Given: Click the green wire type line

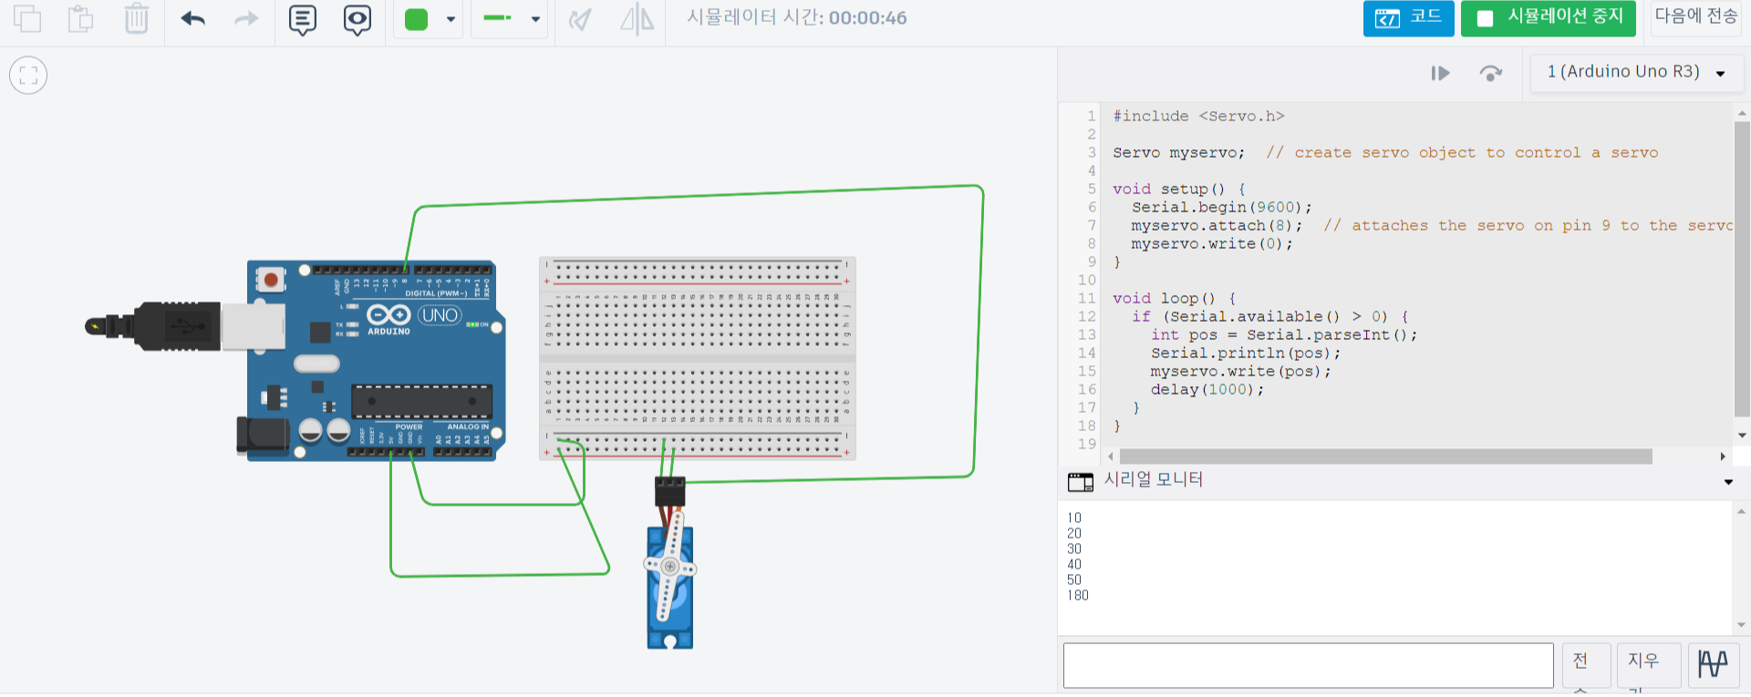Looking at the screenshot, I should (x=497, y=18).
